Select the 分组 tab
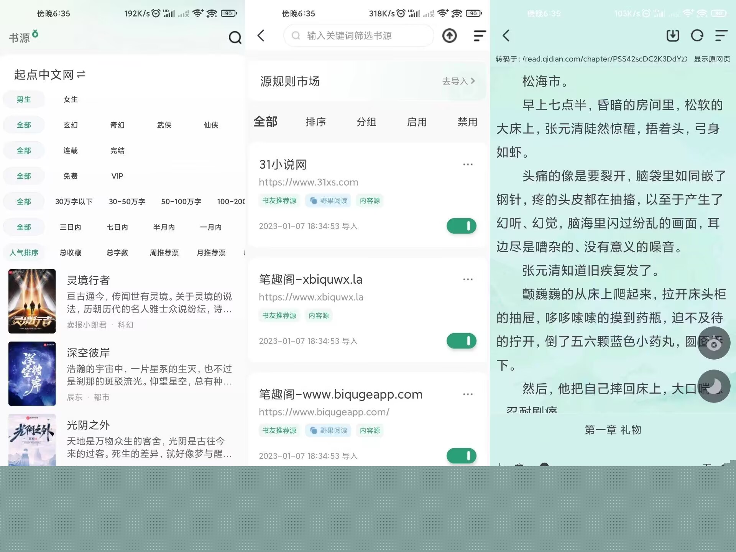 [366, 122]
